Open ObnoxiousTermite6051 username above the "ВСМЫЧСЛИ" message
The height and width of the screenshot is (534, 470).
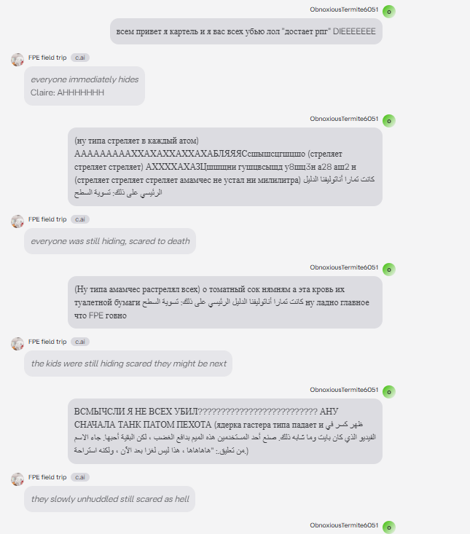pos(343,390)
